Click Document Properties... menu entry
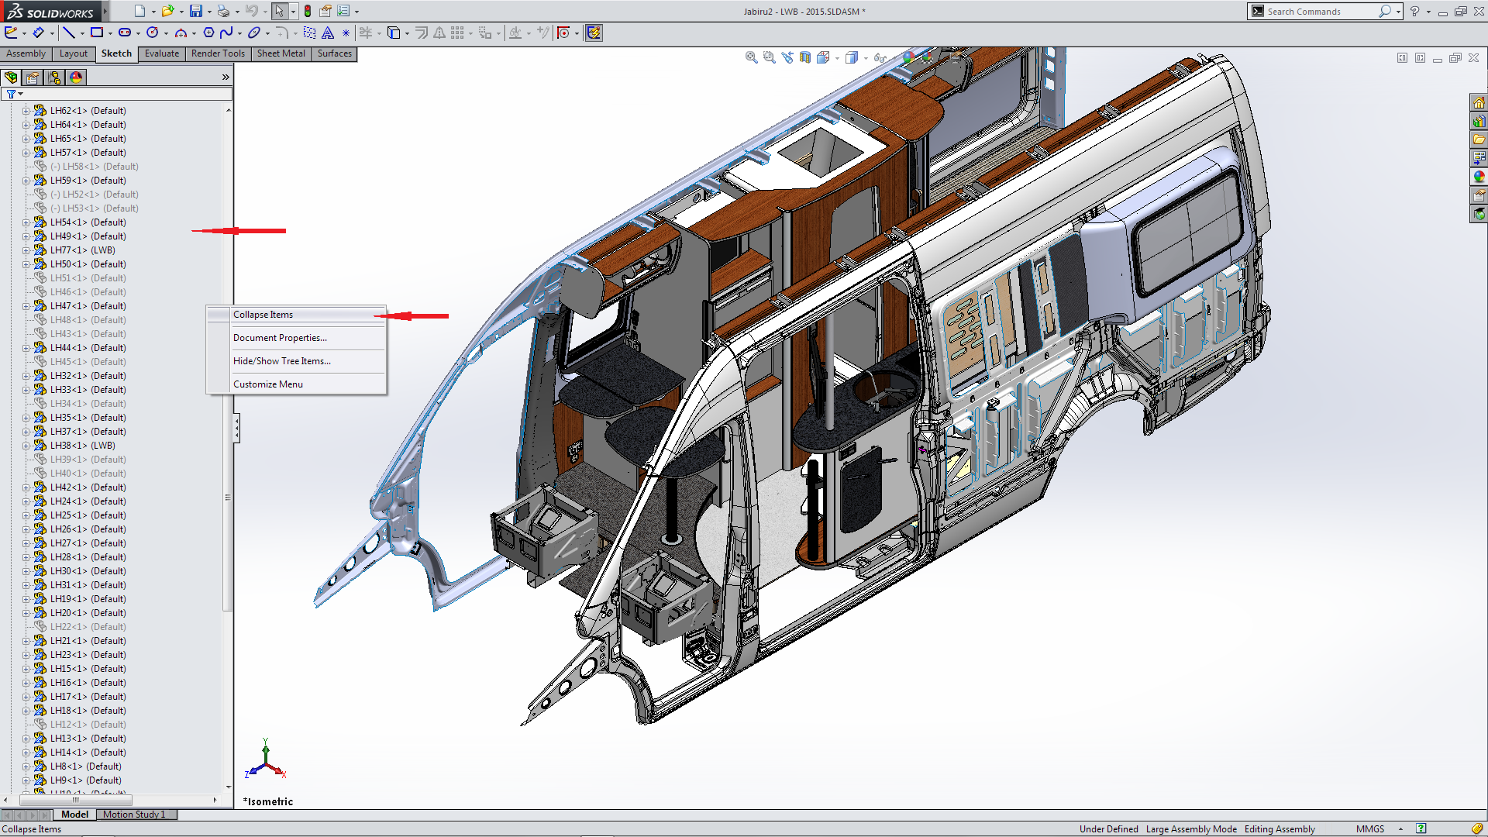This screenshot has height=837, width=1488. (x=280, y=338)
